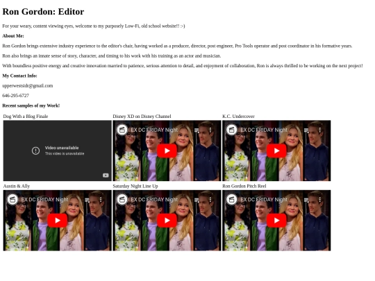Open channel avatar on Disney XD video

(122, 130)
